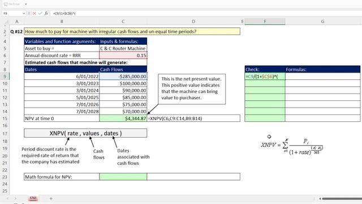The width and height of the screenshot is (362, 204).
Task: Click the Select All corner triangle
Action: point(6,22)
